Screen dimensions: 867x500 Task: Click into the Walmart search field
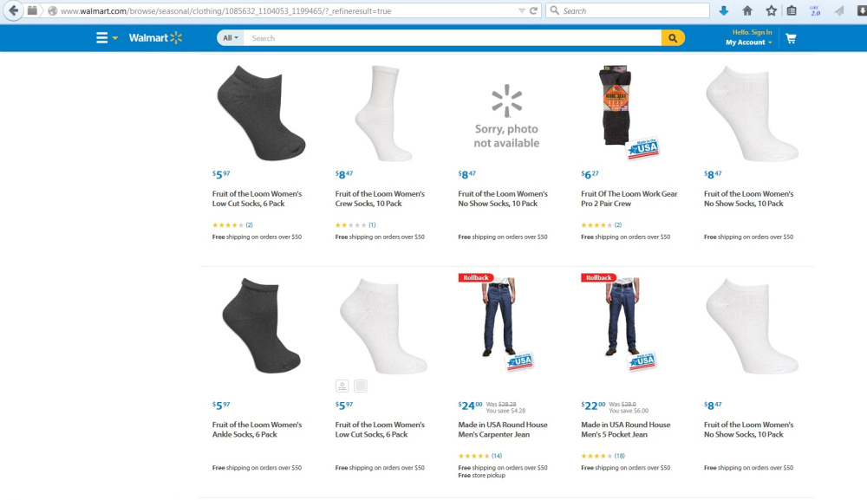coord(453,38)
